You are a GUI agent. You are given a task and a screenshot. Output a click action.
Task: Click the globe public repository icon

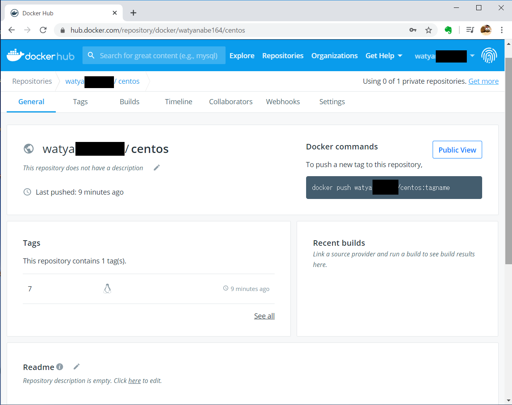click(x=29, y=149)
